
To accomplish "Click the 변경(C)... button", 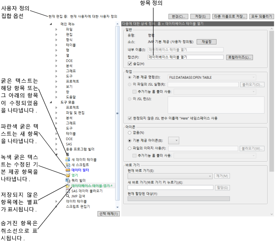I will coord(178,17).
